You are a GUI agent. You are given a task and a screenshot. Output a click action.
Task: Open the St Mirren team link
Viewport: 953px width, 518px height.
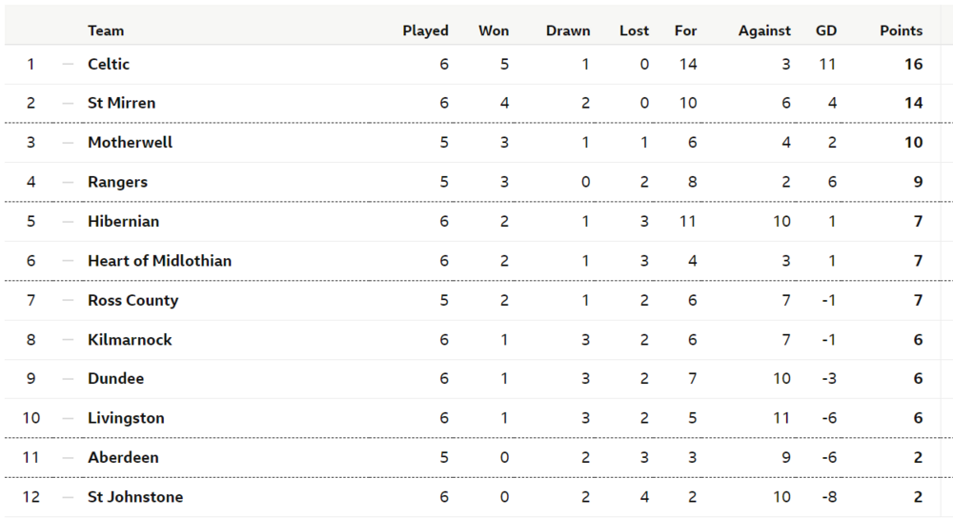[x=122, y=103]
